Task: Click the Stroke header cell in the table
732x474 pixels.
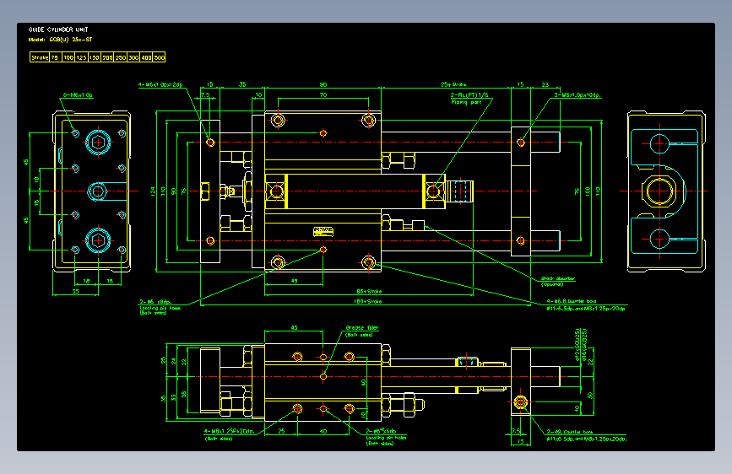Action: point(40,57)
